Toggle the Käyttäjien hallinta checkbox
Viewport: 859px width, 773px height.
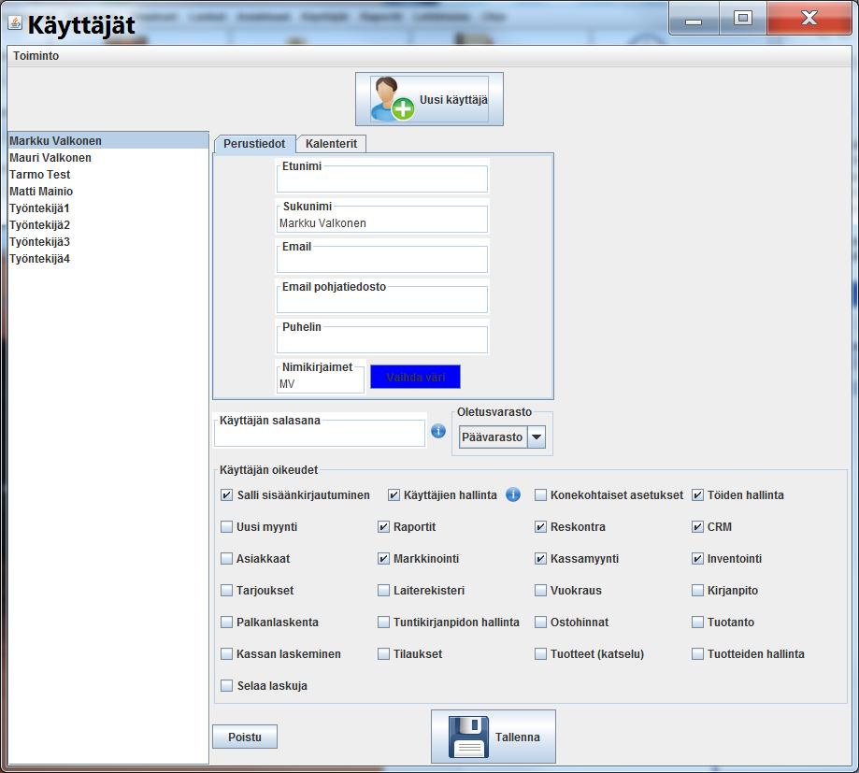(394, 495)
